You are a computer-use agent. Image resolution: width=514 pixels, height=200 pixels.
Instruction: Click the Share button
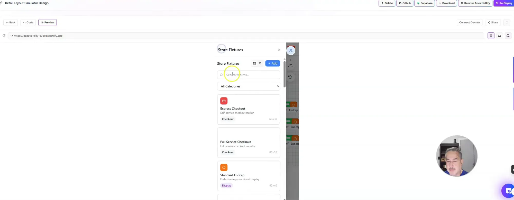pos(493,23)
